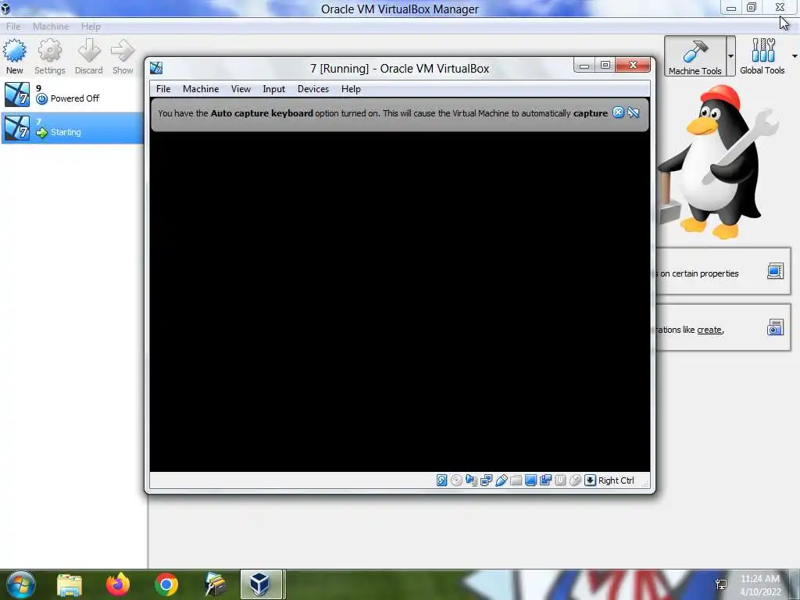Open the USB devices status icon
Viewport: 800px width, 600px height.
pos(501,480)
